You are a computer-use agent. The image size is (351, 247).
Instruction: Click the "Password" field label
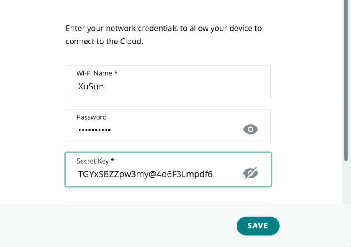point(91,117)
